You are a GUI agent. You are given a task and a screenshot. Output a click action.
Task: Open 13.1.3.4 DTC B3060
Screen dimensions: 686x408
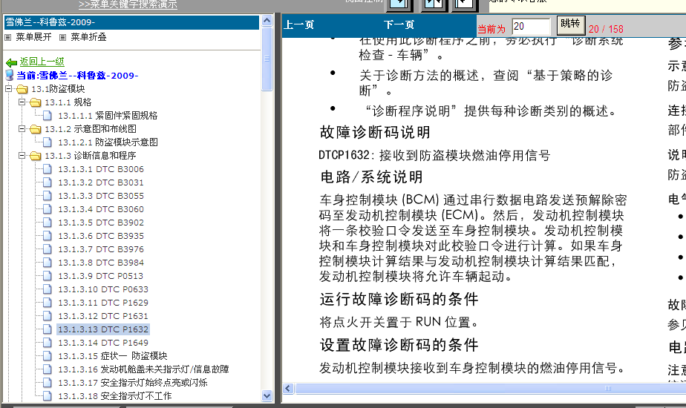tap(101, 209)
